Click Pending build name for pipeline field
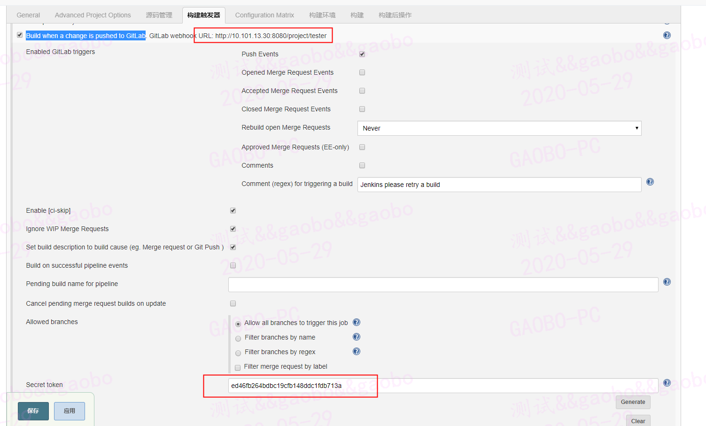 pos(443,285)
